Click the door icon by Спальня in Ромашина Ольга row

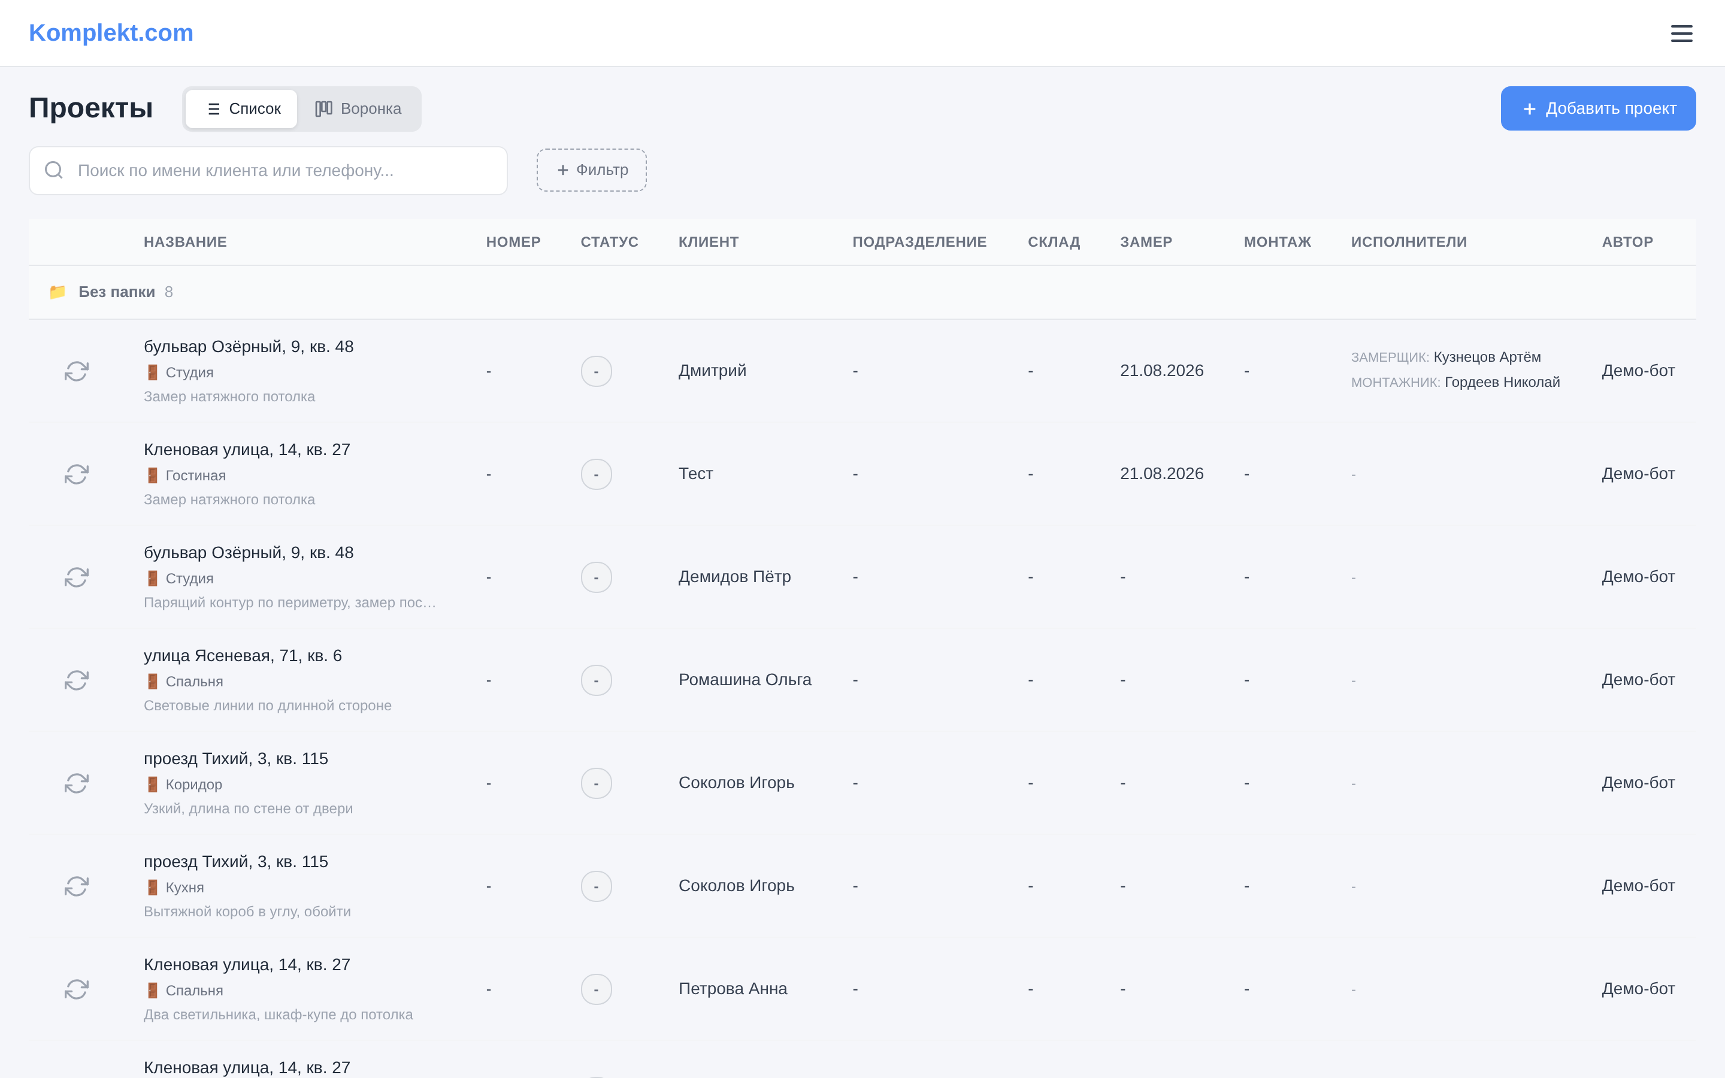pos(153,682)
